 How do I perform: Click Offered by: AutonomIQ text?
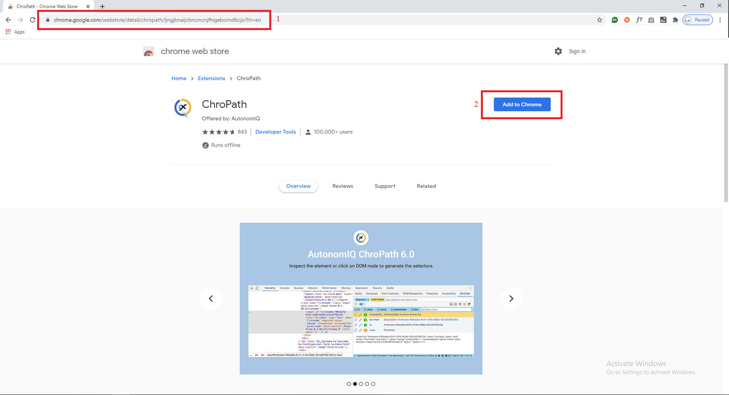[231, 118]
